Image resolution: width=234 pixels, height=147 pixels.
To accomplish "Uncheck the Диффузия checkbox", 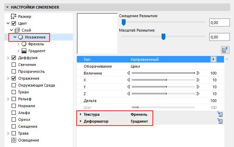I will (14, 58).
